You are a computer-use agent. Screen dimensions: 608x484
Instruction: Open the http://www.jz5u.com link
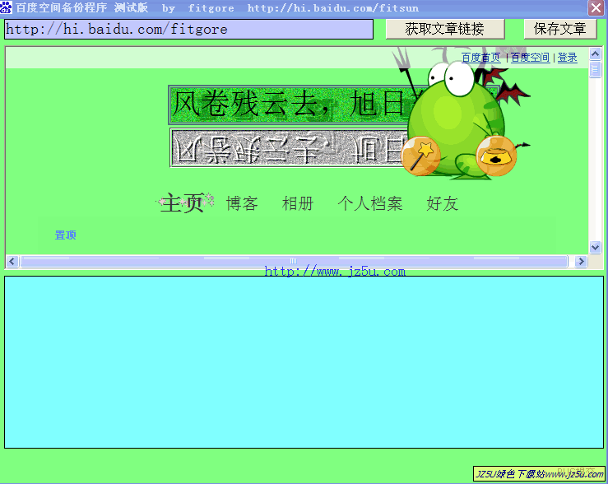click(335, 271)
